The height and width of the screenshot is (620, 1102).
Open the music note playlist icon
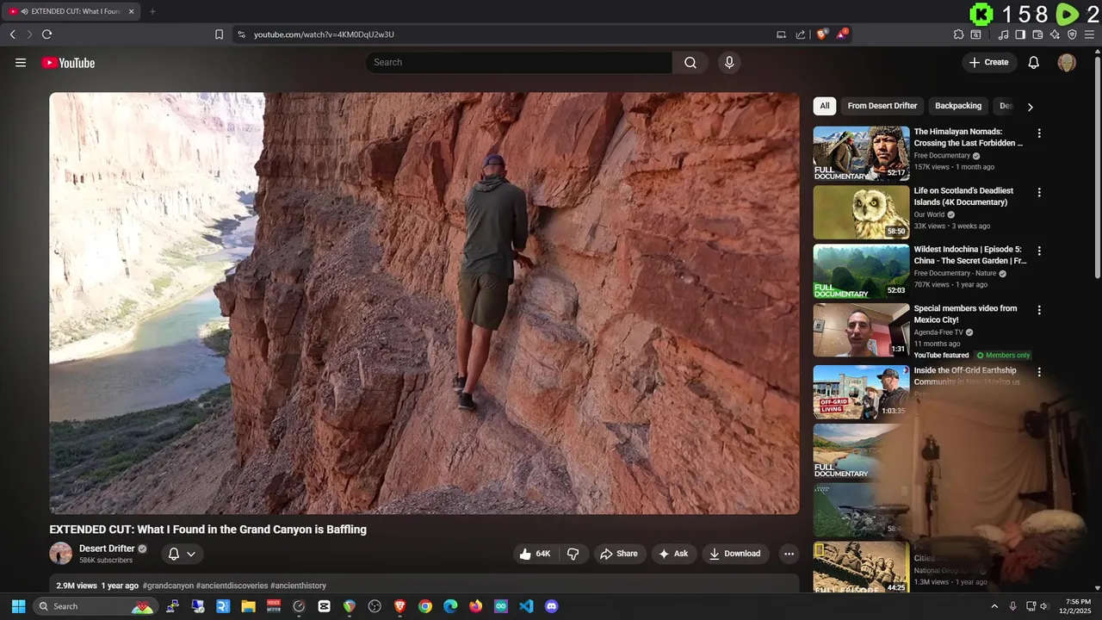1003,34
